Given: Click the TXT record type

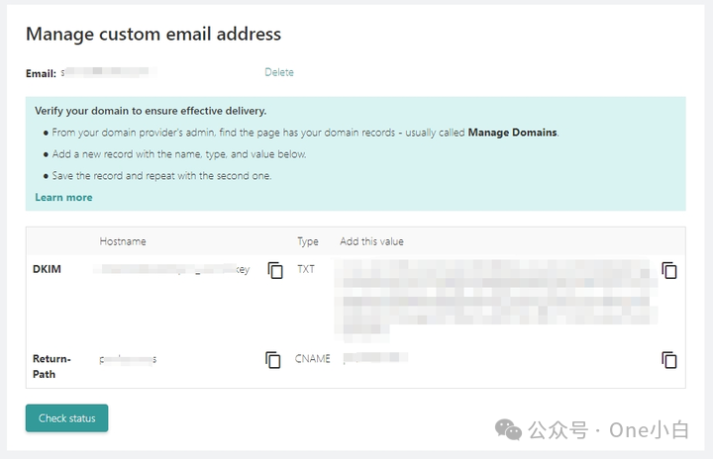Looking at the screenshot, I should point(306,269).
